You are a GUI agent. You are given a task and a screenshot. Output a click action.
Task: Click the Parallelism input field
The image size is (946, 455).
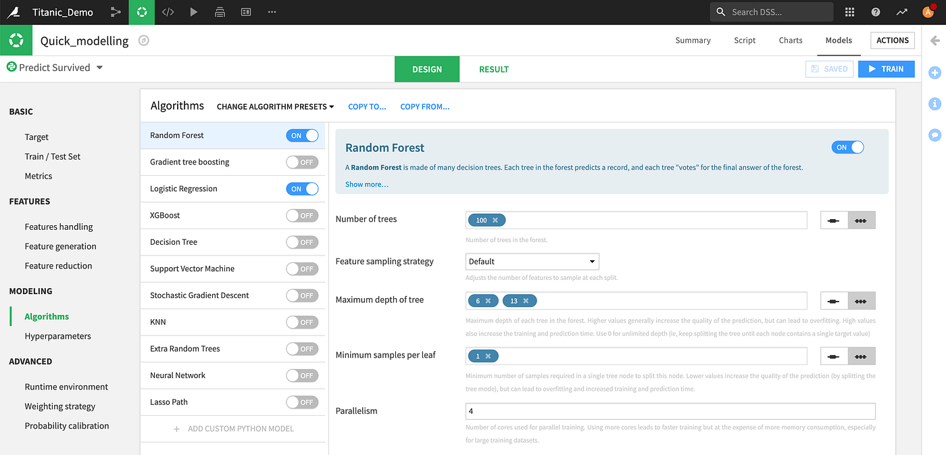click(x=670, y=411)
